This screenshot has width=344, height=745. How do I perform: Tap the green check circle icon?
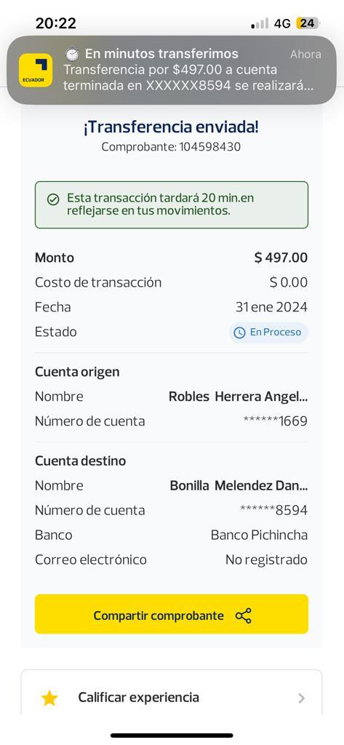pyautogui.click(x=53, y=199)
